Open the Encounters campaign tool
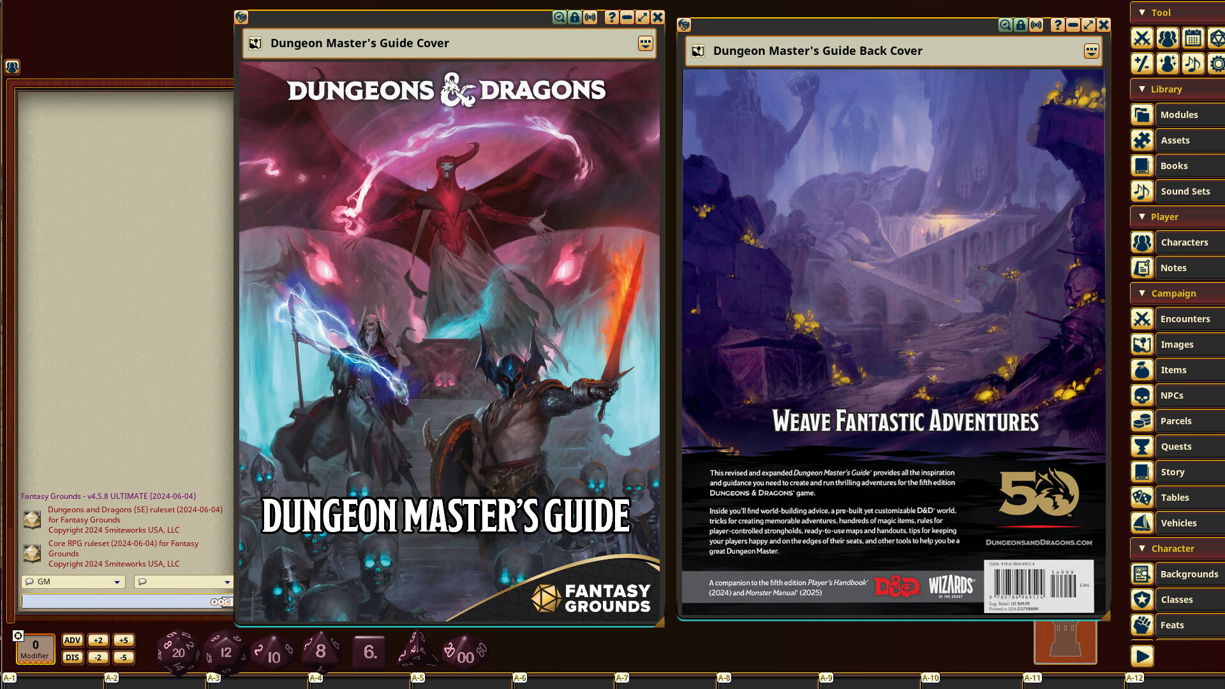Viewport: 1225px width, 689px height. pos(1185,318)
